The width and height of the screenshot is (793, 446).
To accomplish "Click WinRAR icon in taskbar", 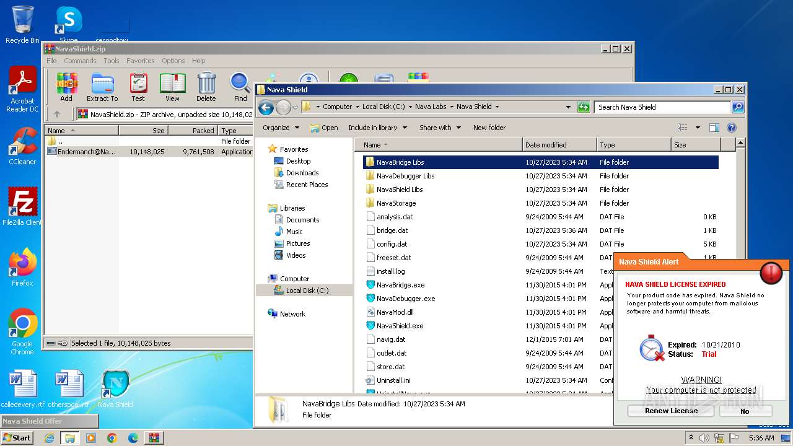I will point(154,438).
